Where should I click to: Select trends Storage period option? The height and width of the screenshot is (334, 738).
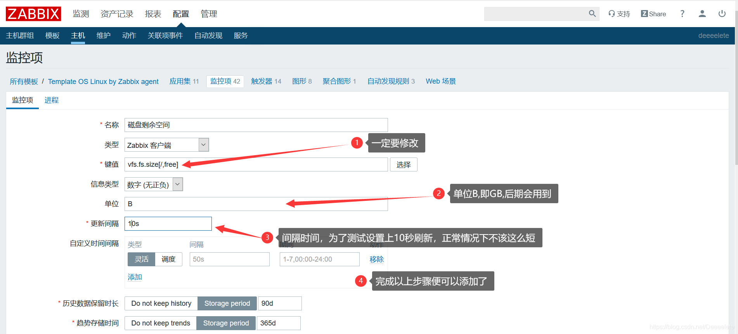coord(226,323)
